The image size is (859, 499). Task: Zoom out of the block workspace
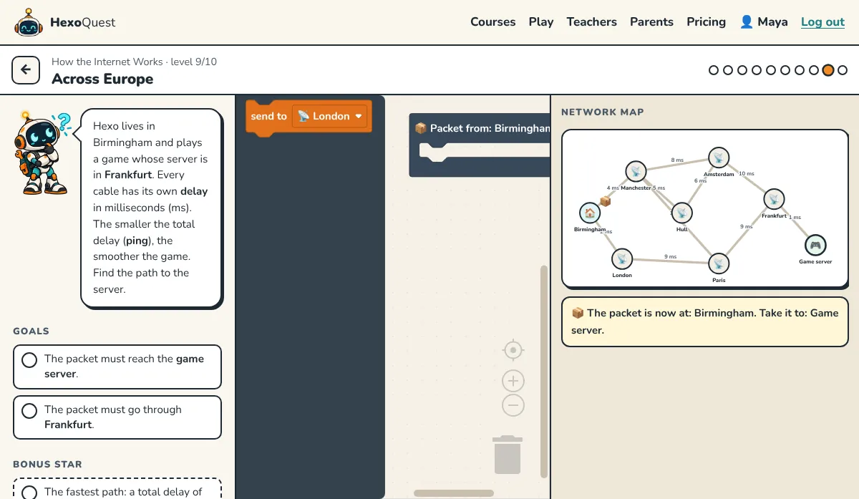(513, 405)
